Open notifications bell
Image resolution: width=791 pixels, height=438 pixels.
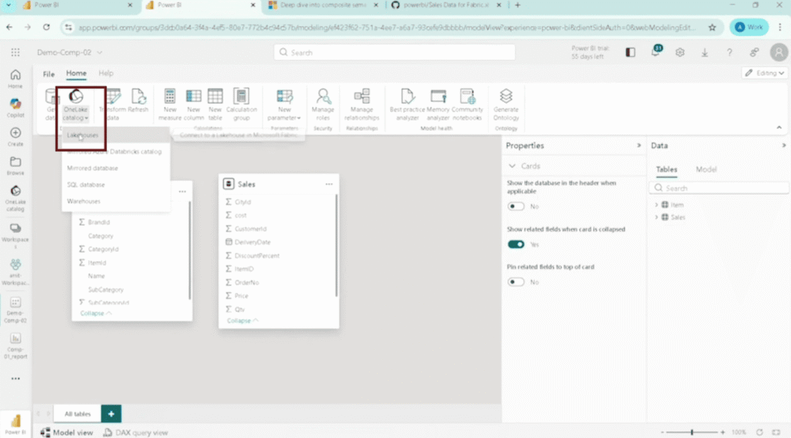(655, 52)
